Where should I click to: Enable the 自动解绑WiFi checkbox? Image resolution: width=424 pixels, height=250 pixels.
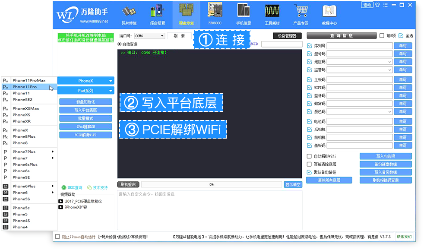(x=309, y=156)
